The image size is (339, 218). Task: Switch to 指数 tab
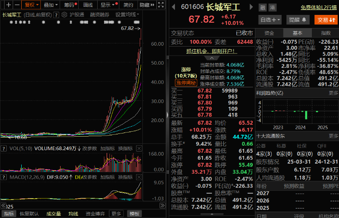click(325, 33)
